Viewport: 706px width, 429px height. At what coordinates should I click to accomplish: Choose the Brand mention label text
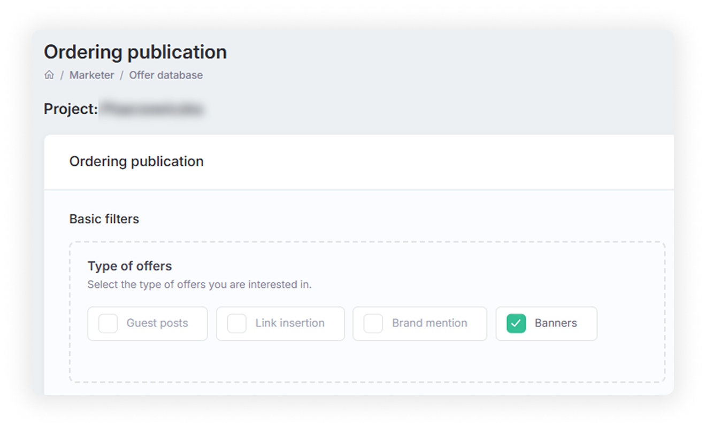click(x=429, y=323)
